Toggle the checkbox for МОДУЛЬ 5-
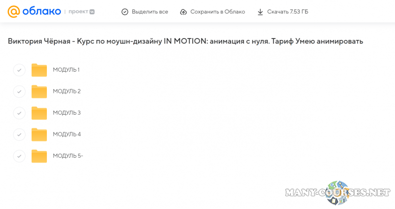The height and width of the screenshot is (209, 395). 19,156
